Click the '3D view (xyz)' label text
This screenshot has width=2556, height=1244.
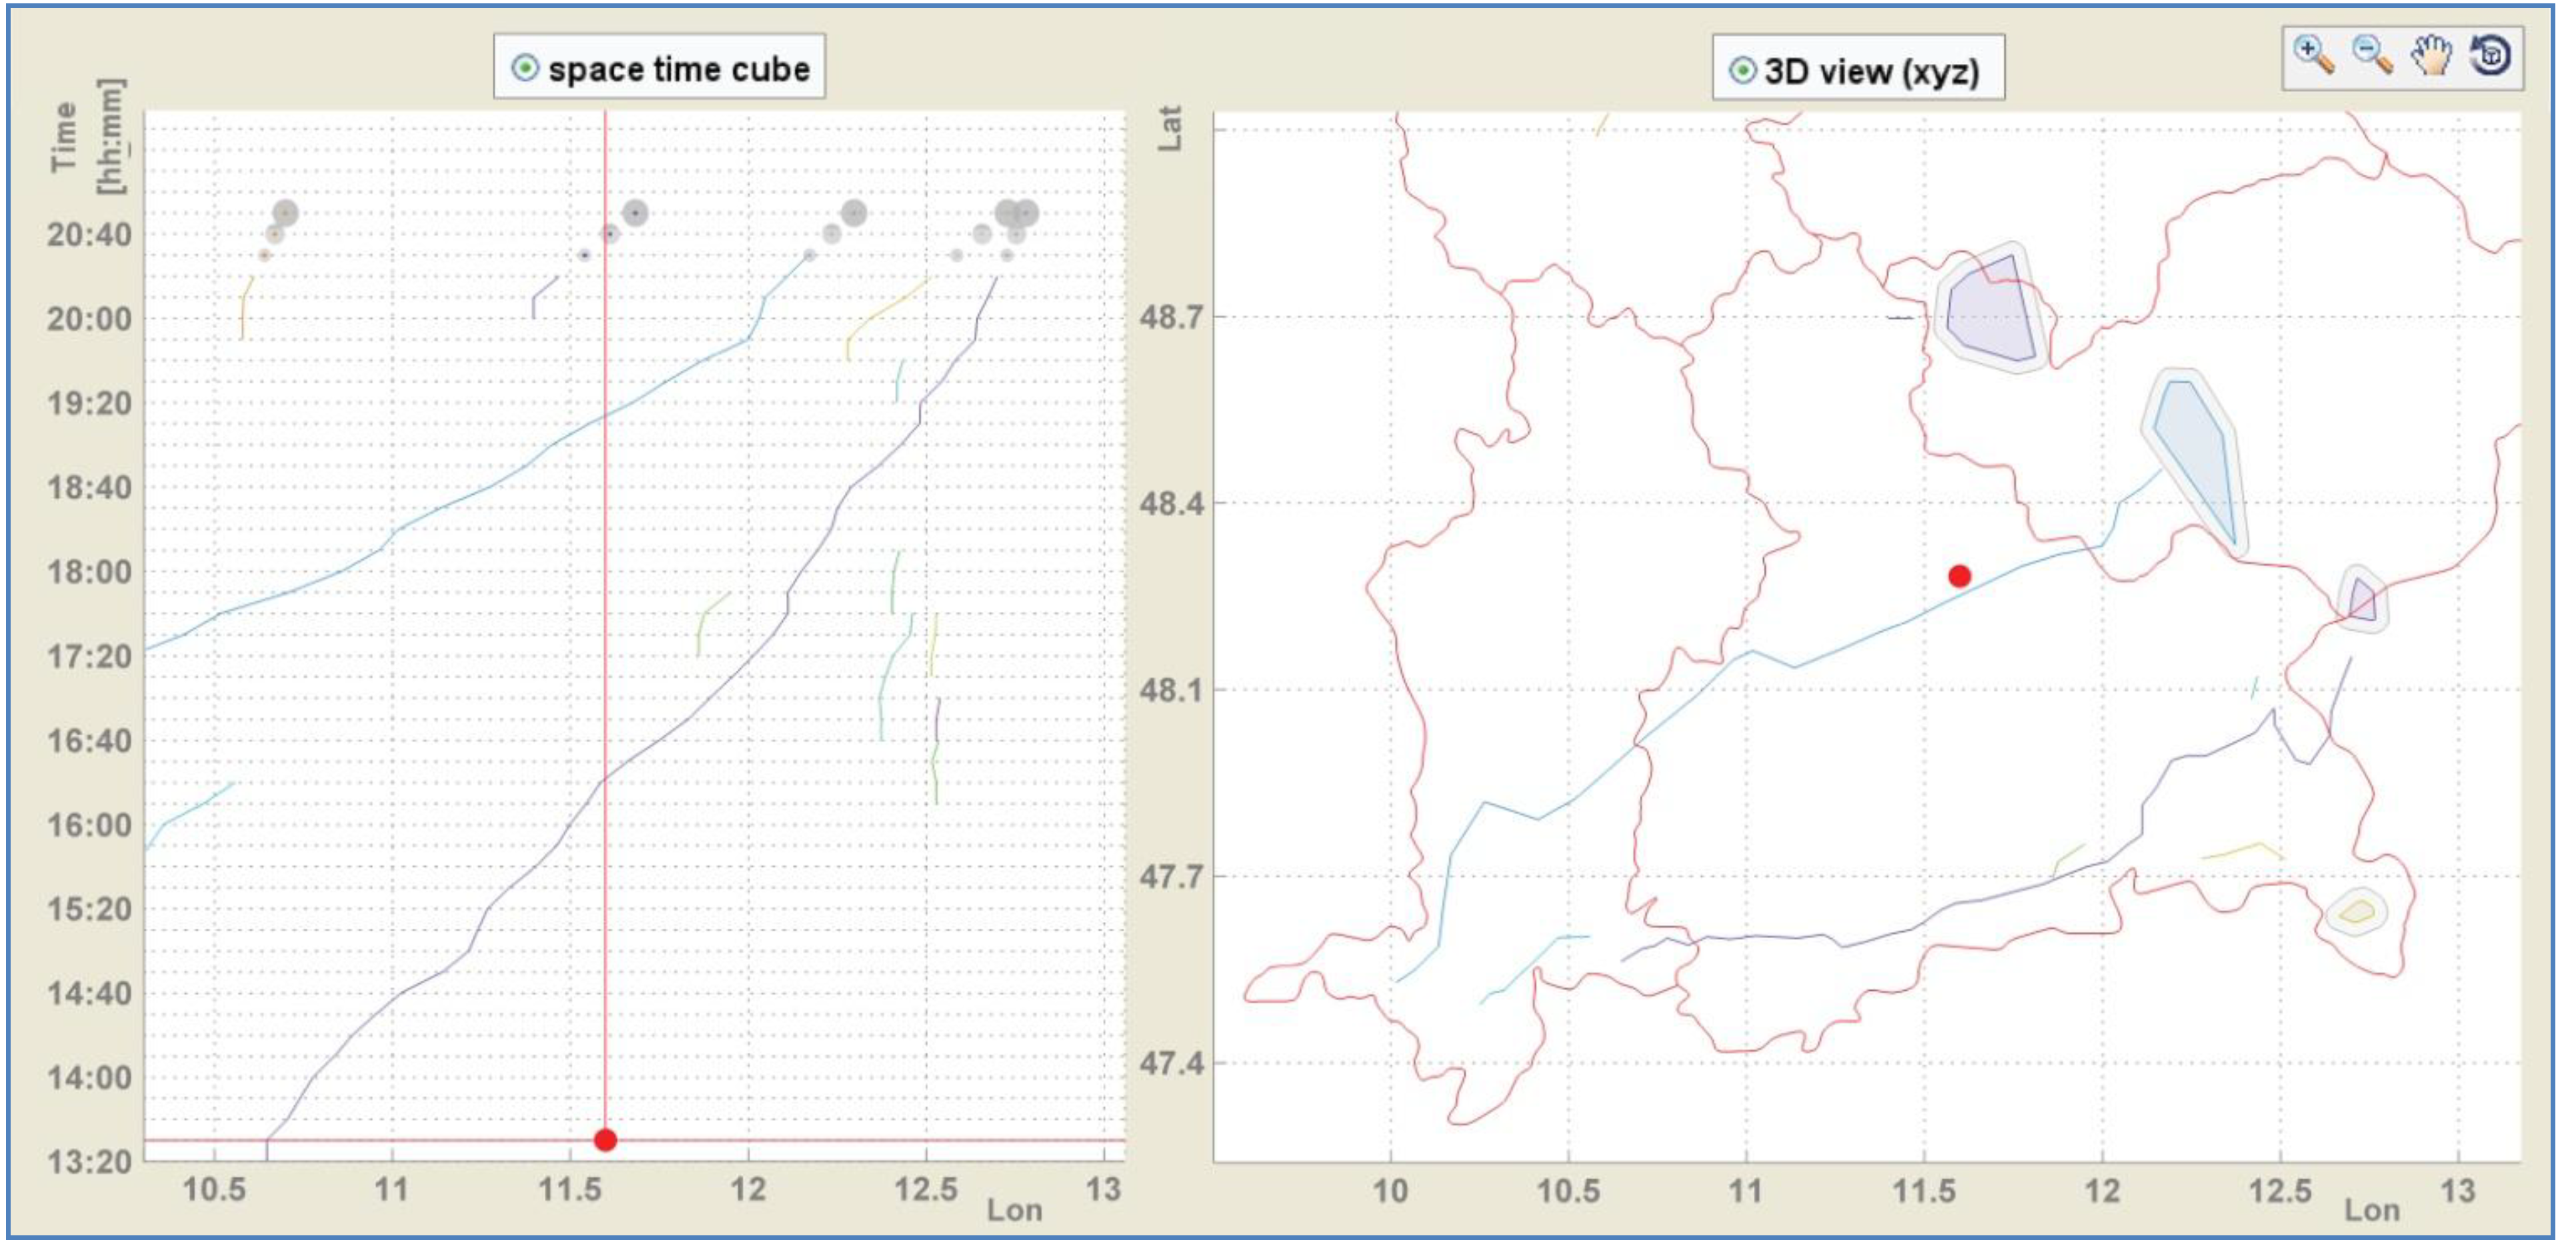coord(1871,71)
